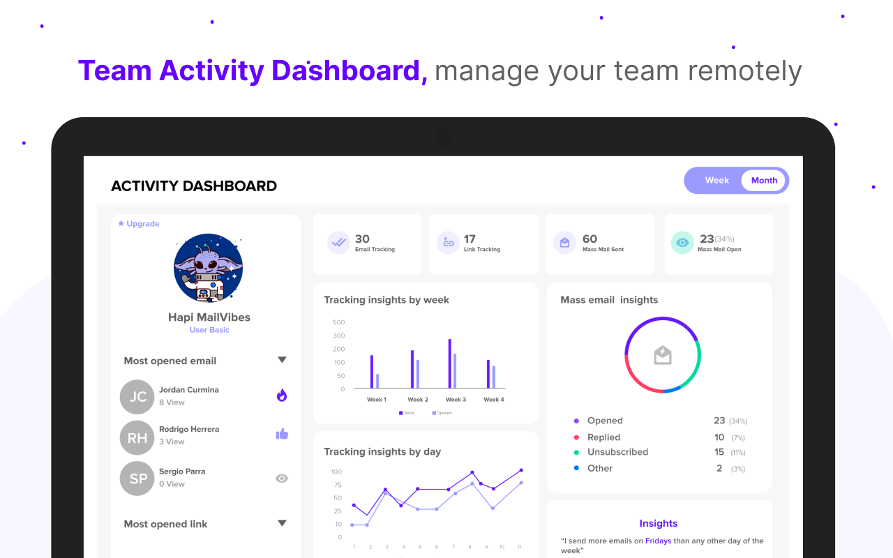Open the Upgrade link
893x558 pixels.
(143, 224)
